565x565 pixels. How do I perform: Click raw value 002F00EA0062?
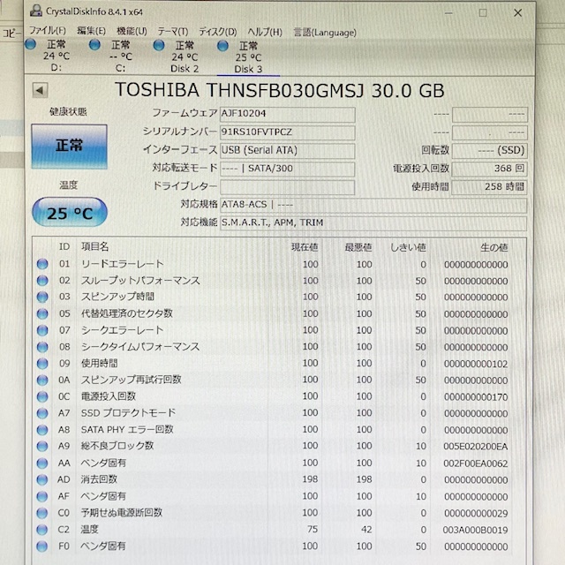pos(476,463)
